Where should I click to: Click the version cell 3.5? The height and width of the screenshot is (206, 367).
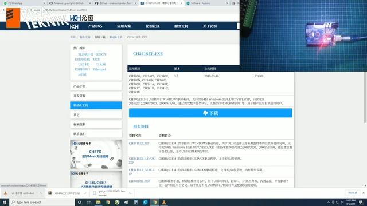point(176,76)
